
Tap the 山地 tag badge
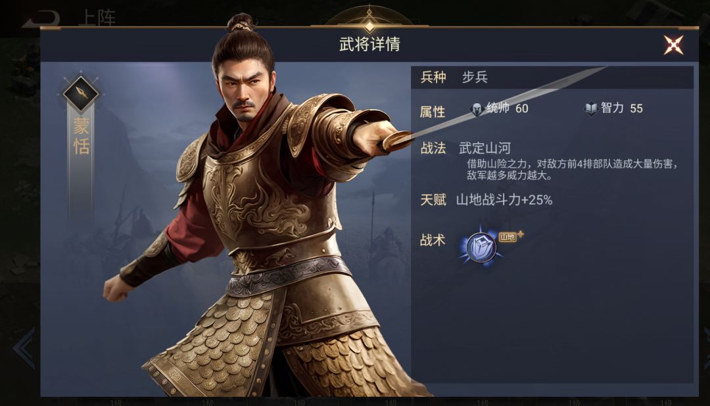pyautogui.click(x=508, y=237)
